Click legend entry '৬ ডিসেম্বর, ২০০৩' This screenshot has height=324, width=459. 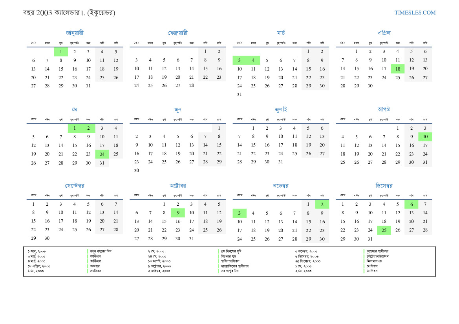[307, 256]
